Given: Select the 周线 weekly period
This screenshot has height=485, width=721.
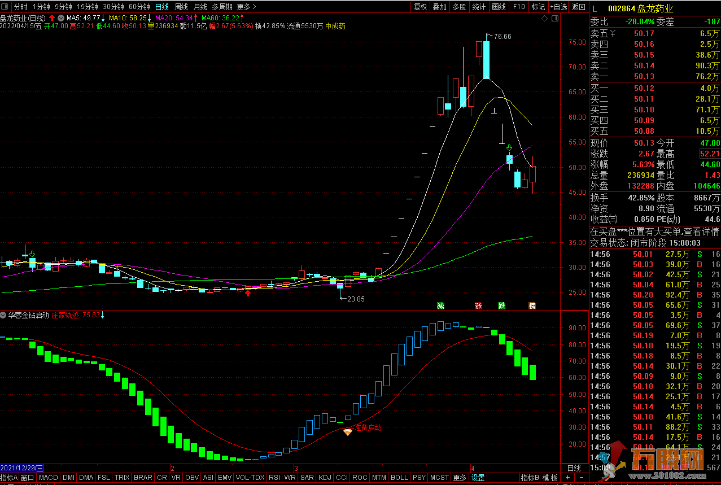Looking at the screenshot, I should pos(181,7).
